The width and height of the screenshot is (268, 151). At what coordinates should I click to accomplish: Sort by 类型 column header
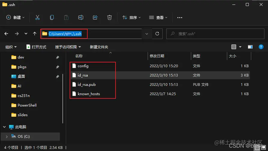click(196, 56)
